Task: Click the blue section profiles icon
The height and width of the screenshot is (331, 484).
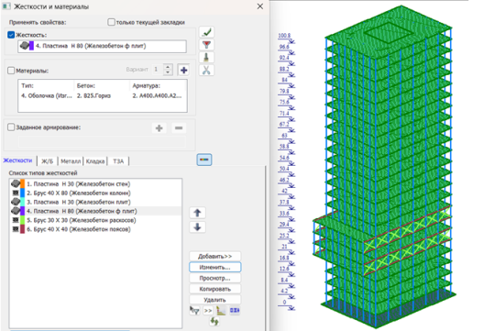Action: (x=235, y=310)
